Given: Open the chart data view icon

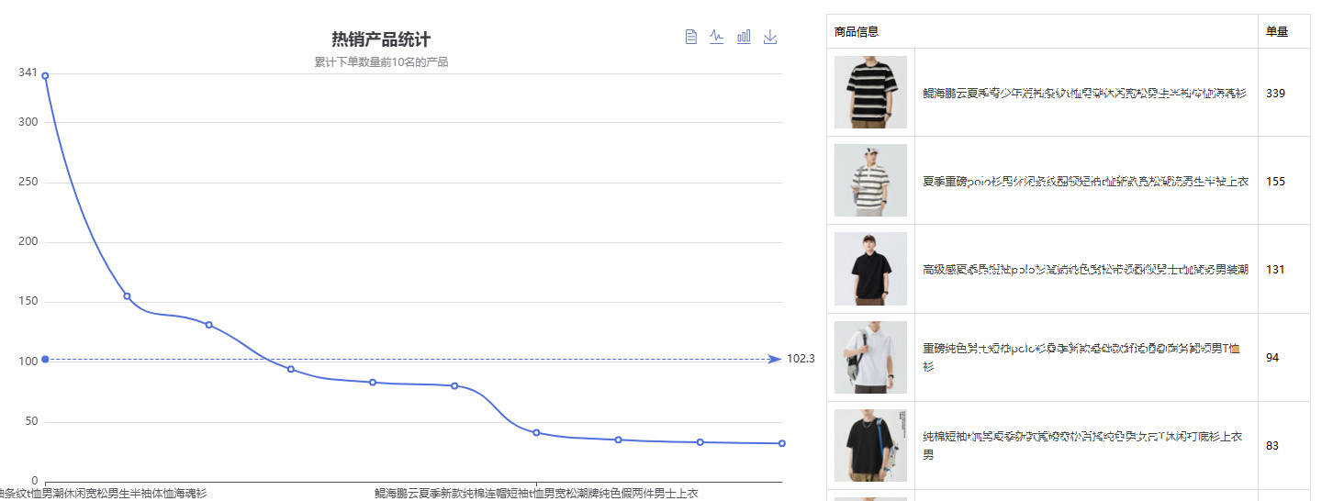Looking at the screenshot, I should (x=691, y=37).
